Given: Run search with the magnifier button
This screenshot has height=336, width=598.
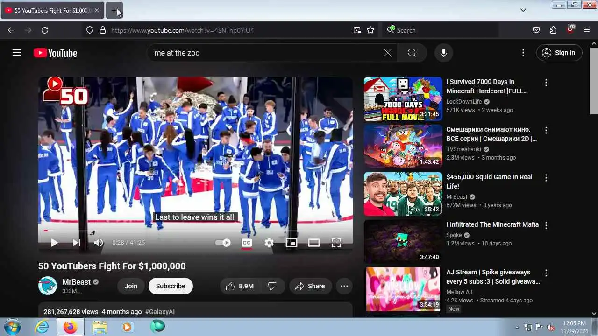Looking at the screenshot, I should click(412, 53).
